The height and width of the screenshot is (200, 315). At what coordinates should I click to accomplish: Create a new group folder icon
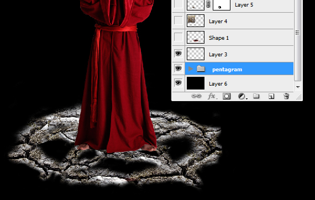tap(256, 96)
